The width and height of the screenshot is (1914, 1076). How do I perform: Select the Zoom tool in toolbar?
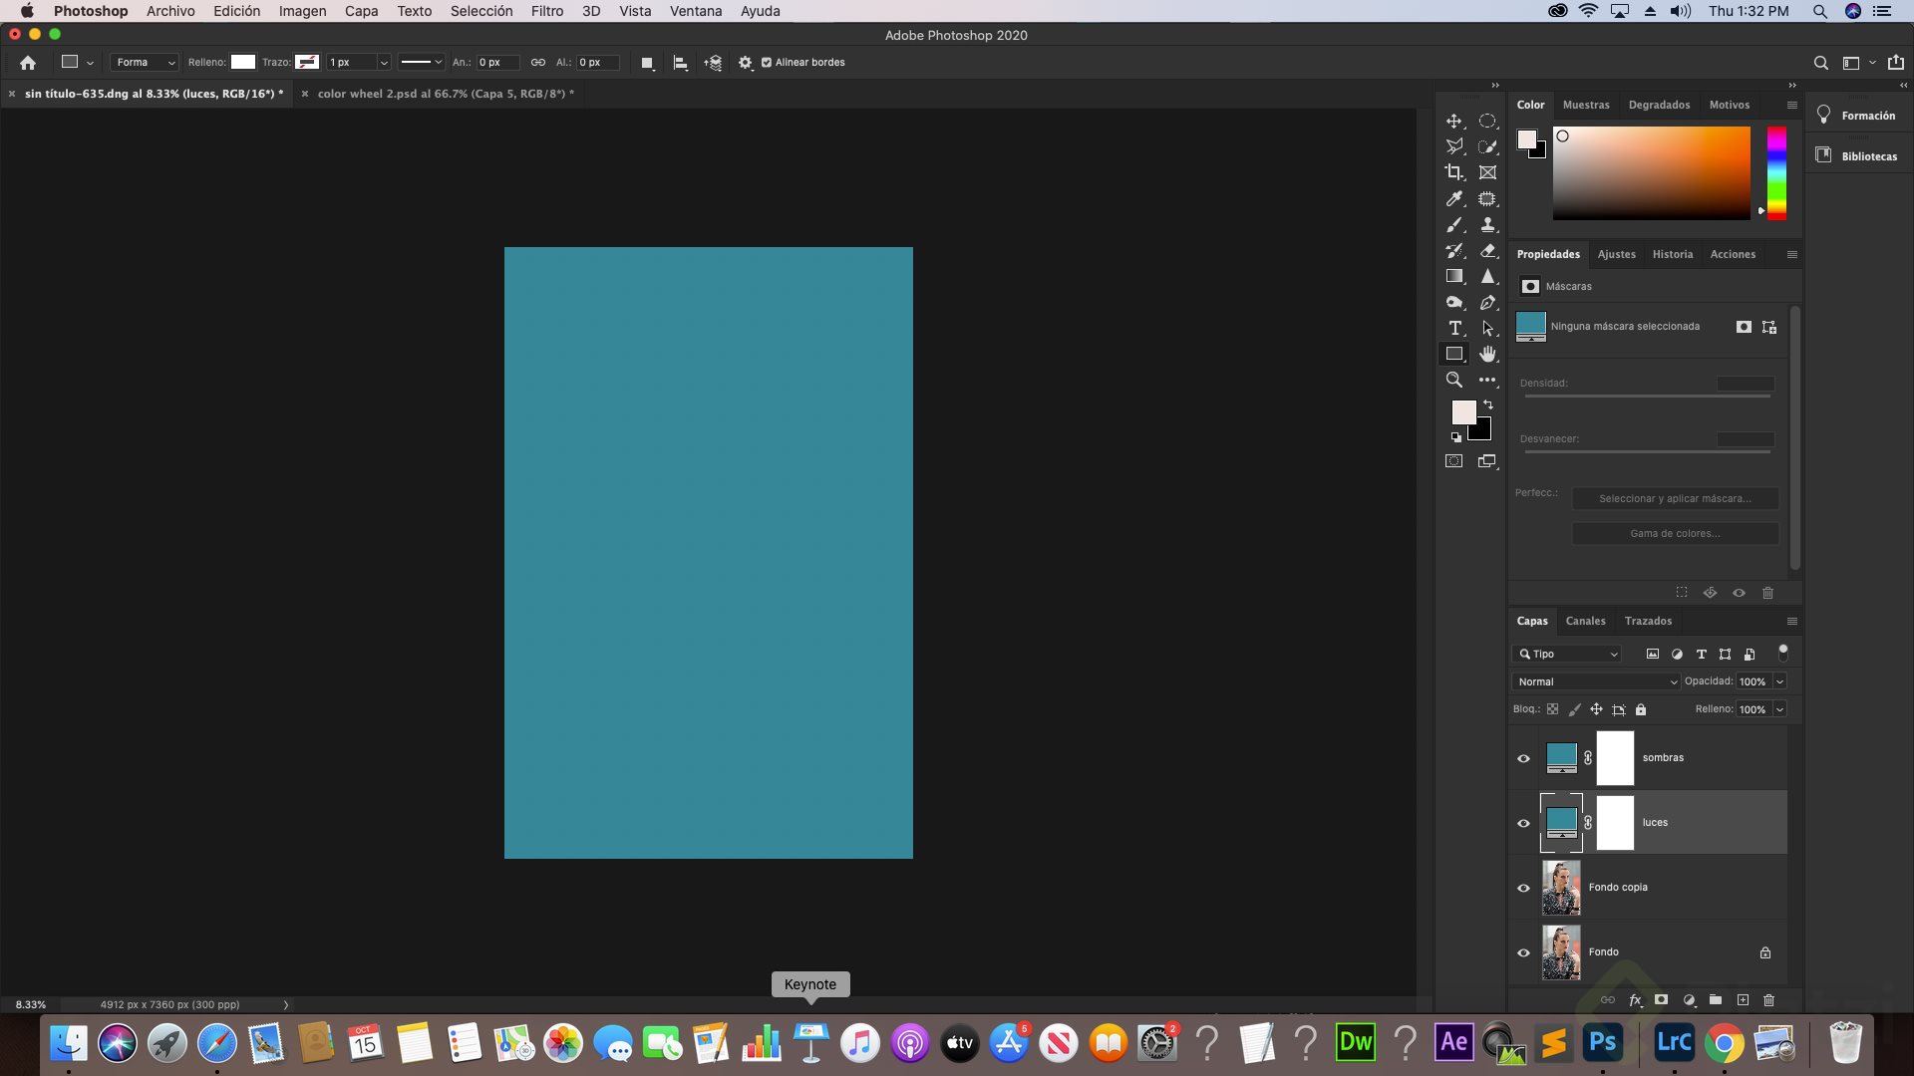(1454, 380)
